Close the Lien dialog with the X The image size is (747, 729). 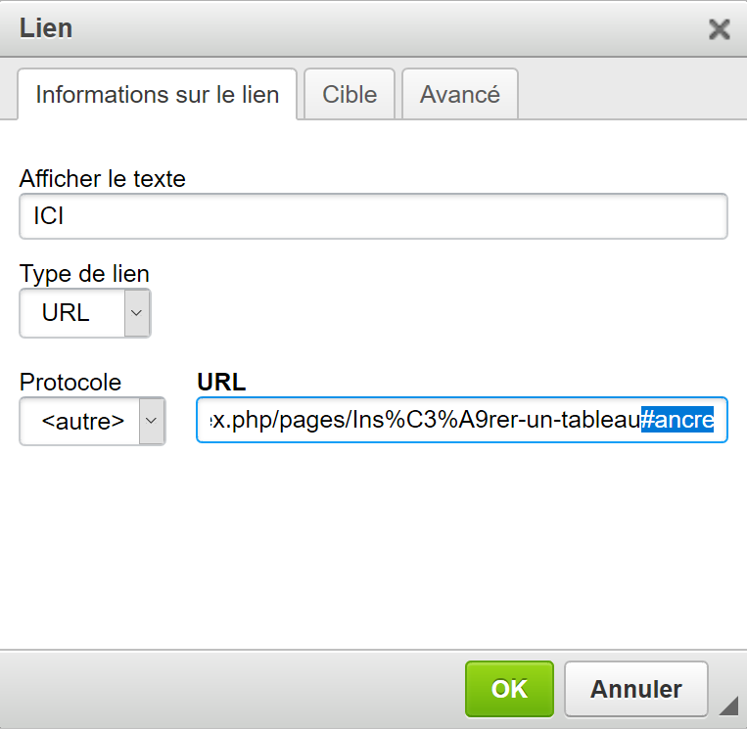(720, 29)
